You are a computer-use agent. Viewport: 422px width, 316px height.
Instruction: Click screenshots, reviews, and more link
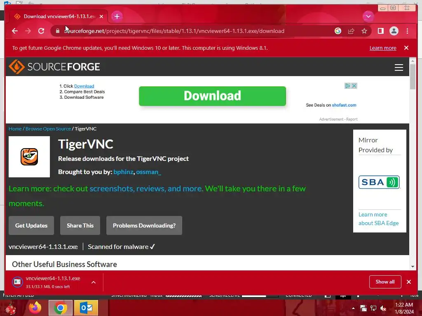coord(146,188)
